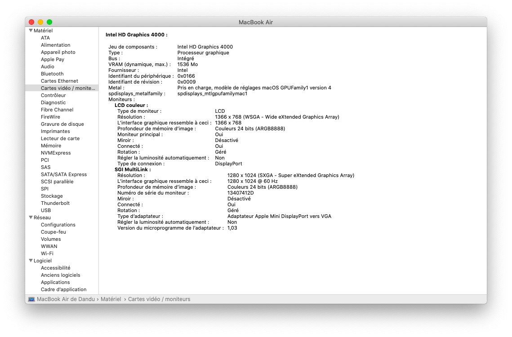
Task: Click the green full-screen window button
Action: [x=49, y=22]
